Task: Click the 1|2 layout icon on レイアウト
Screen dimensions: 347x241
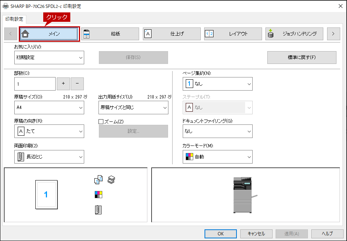Action: [209, 34]
